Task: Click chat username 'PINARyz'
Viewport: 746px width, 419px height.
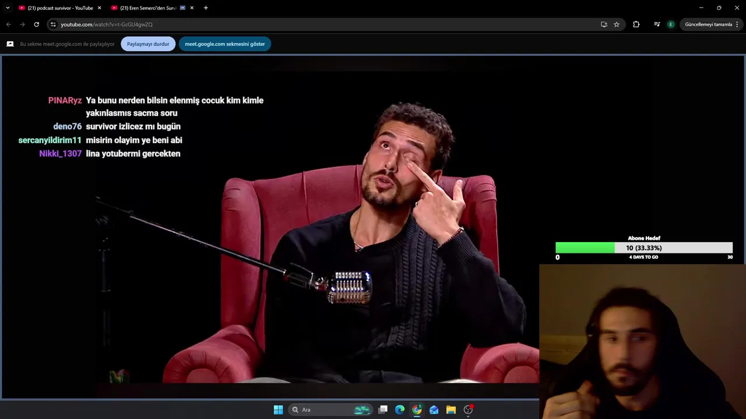Action: (x=65, y=101)
